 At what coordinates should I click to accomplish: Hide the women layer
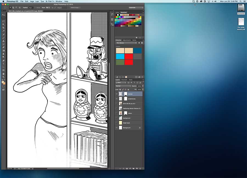(117, 94)
